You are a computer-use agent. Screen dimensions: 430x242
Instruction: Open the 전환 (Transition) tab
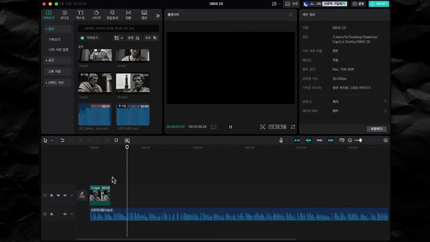click(x=128, y=15)
